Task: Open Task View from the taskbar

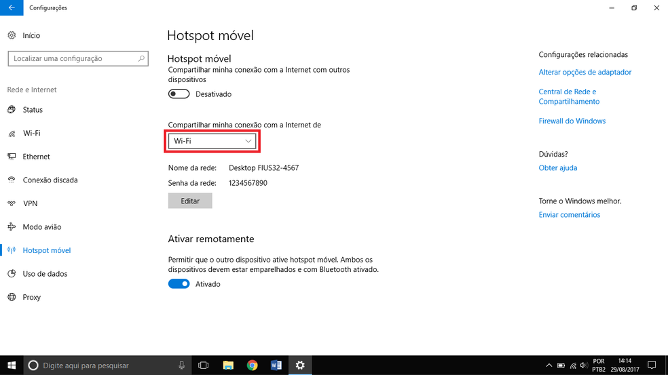Action: (204, 366)
